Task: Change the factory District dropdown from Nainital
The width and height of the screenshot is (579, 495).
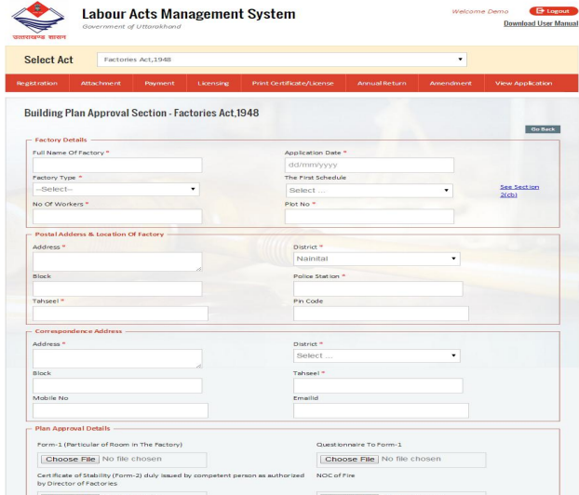Action: click(x=377, y=259)
